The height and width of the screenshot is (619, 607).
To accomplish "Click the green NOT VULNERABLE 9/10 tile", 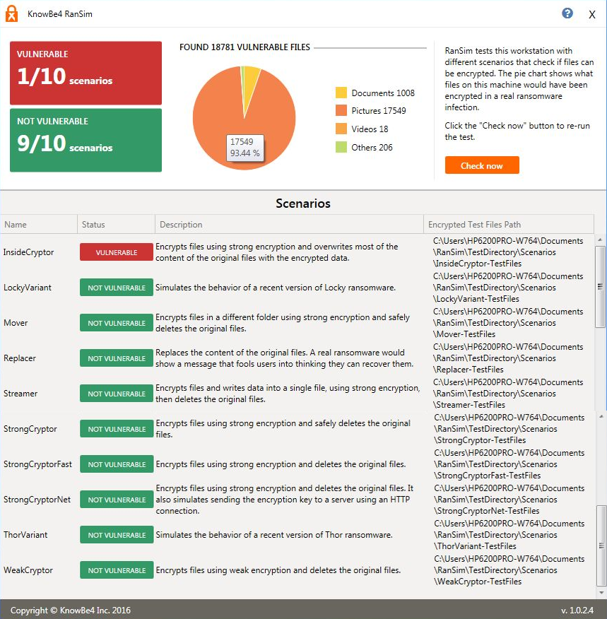I will coord(86,140).
